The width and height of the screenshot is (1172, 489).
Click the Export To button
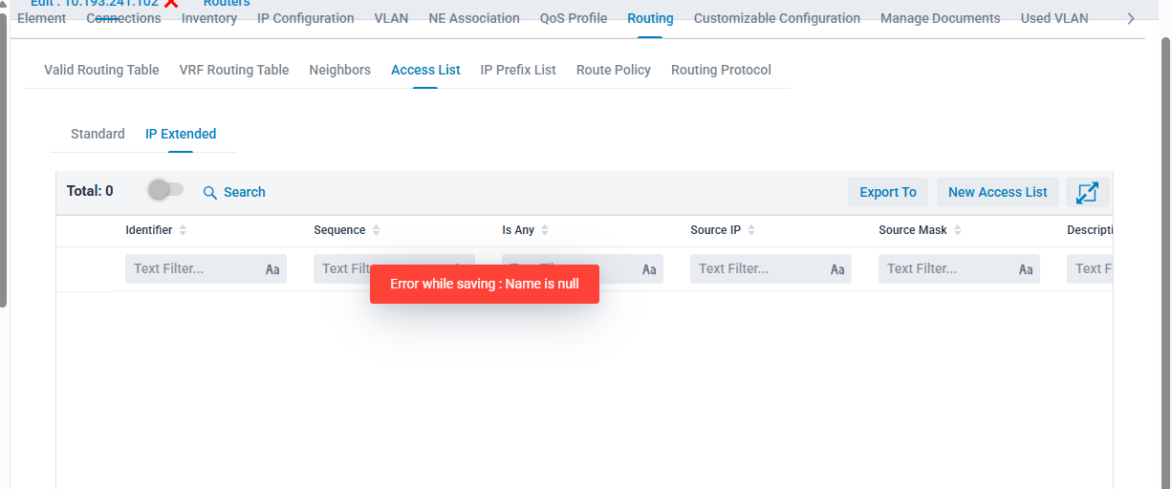point(887,192)
